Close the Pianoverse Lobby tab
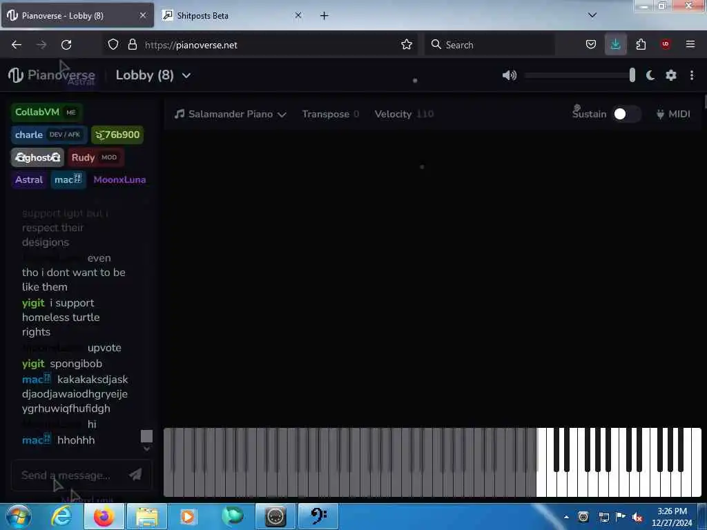707x530 pixels. [143, 15]
